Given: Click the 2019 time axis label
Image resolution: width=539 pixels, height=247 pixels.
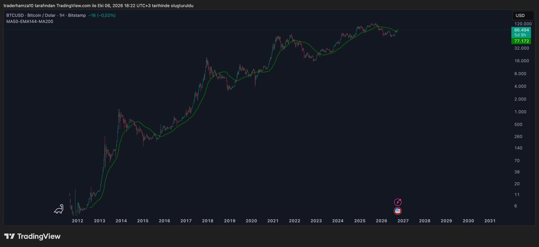Looking at the screenshot, I should (230, 221).
